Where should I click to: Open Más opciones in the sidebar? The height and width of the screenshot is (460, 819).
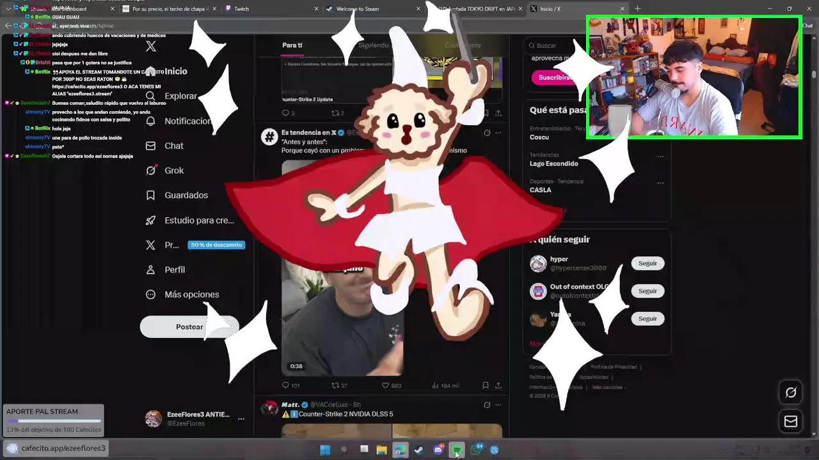(182, 295)
